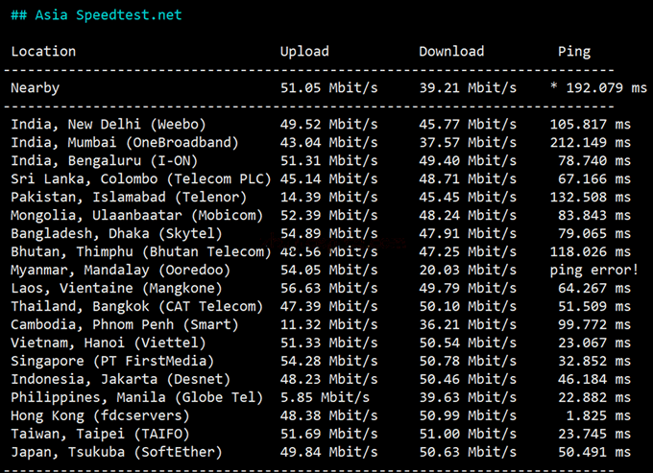Select the Nearby row label
This screenshot has width=653, height=473.
tap(36, 88)
